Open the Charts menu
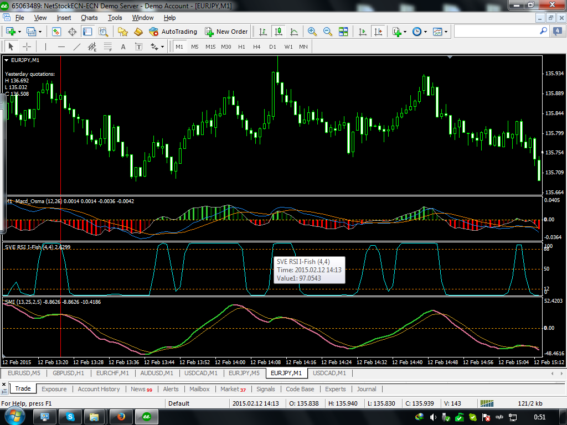This screenshot has height=425, width=567. 89,18
